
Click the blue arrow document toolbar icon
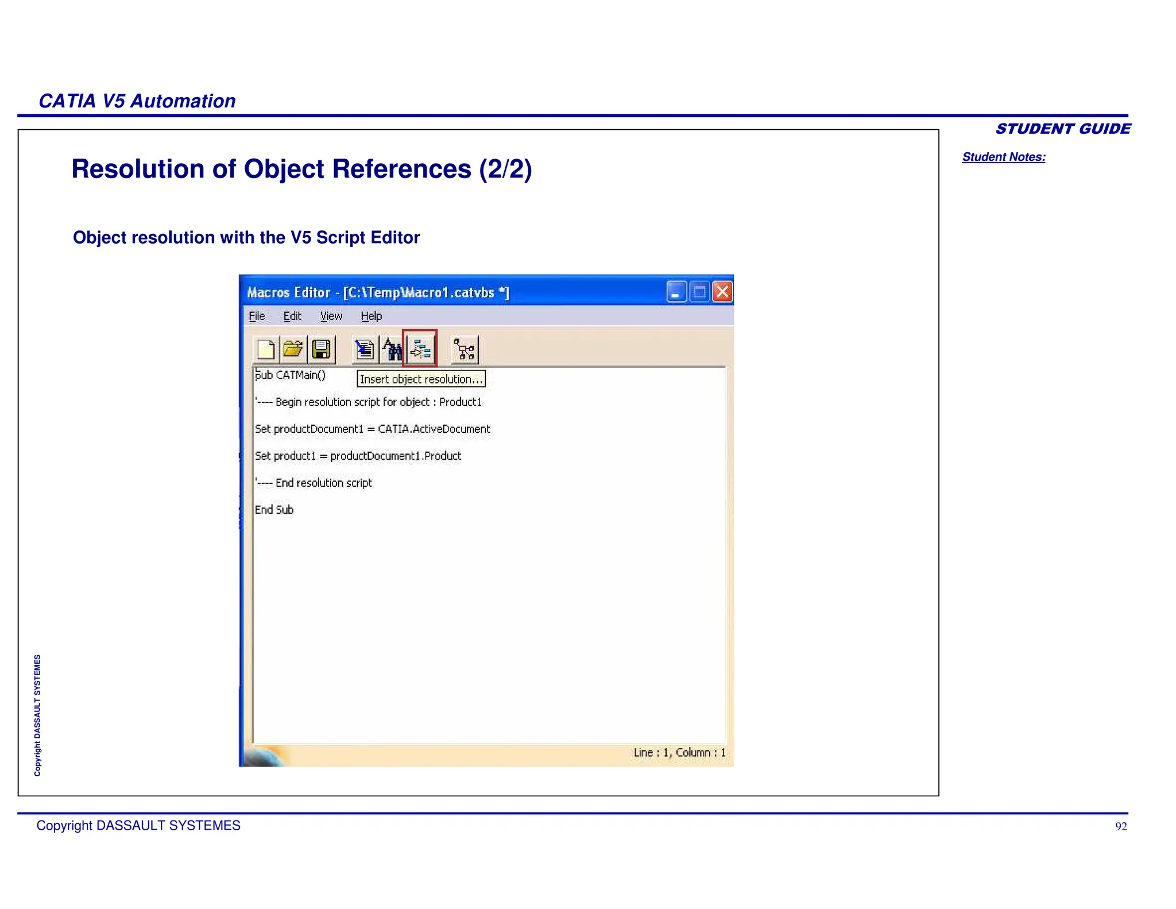365,349
